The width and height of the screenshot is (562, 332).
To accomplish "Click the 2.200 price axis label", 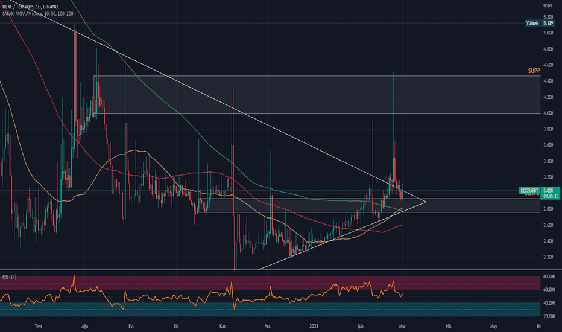I will 548,257.
